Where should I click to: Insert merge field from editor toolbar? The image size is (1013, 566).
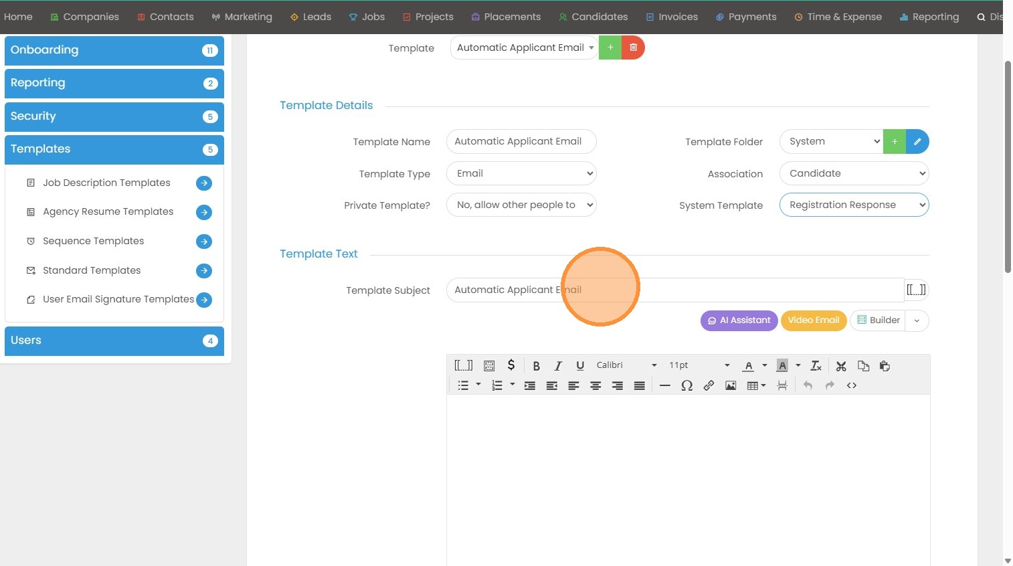point(463,365)
